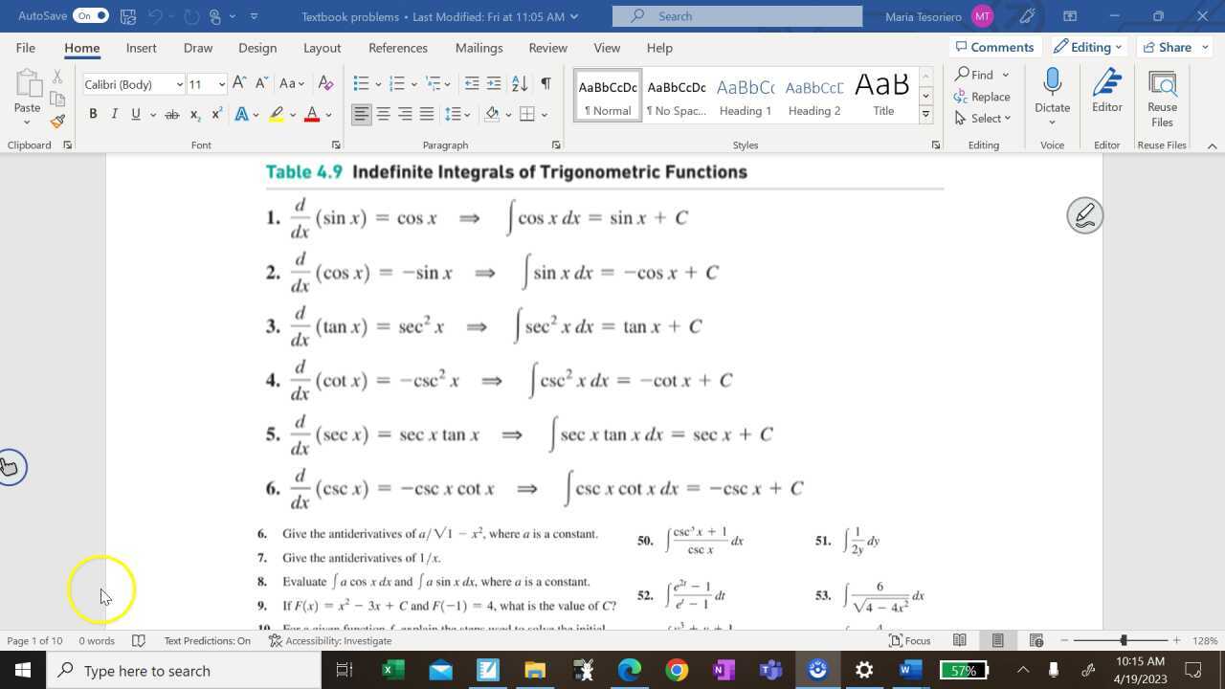Screen dimensions: 1225x689
Task: Open the font color dropdown arrow
Action: click(x=328, y=113)
